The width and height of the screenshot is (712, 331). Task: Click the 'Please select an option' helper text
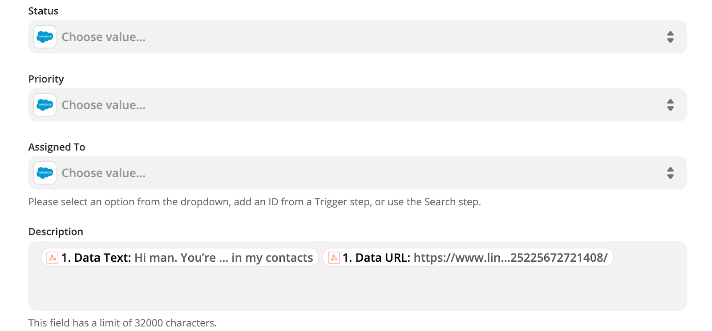coord(255,202)
